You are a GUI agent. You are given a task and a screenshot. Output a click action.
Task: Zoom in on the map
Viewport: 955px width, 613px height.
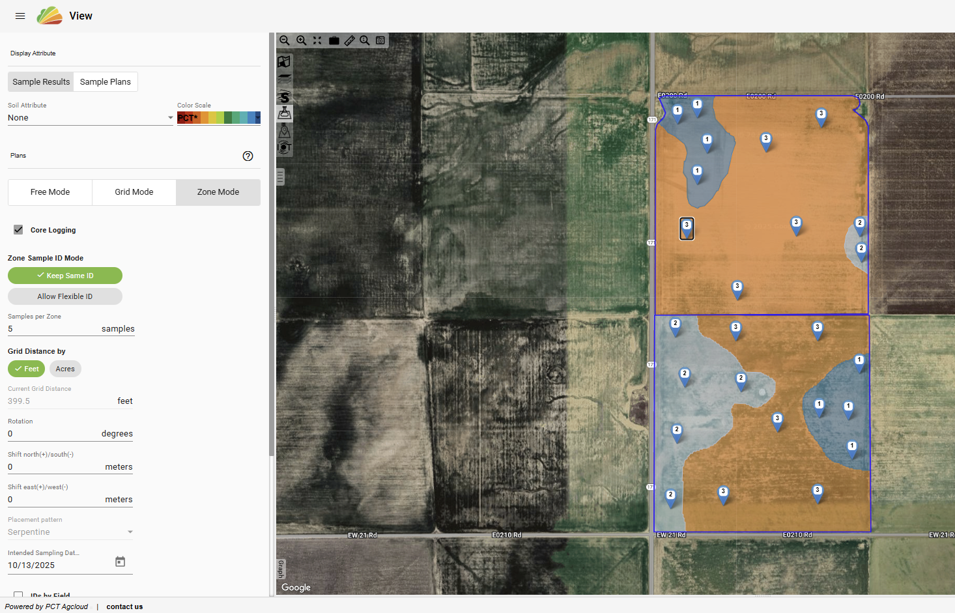301,40
